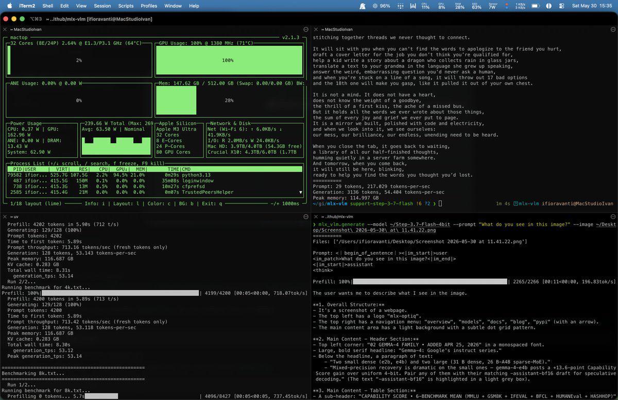Open the poem pane options circle icon
Screen dimensions: 618x400
click(613, 29)
